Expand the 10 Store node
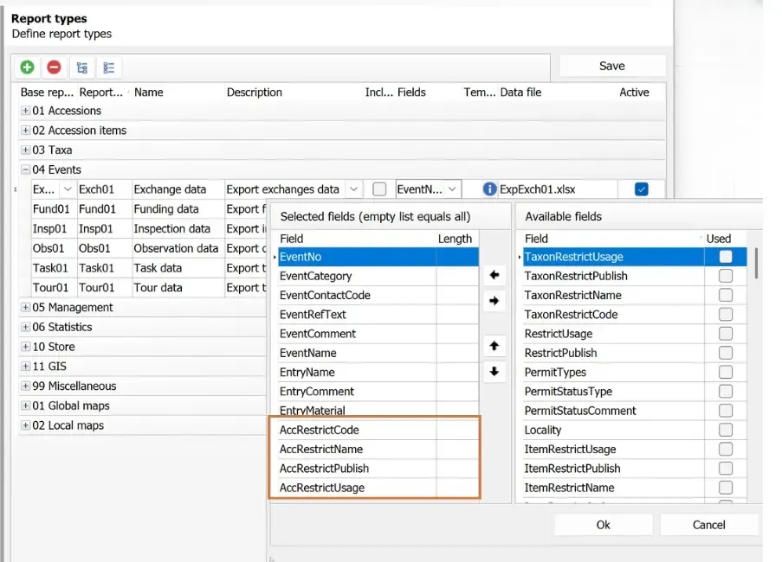The height and width of the screenshot is (562, 782). (25, 347)
